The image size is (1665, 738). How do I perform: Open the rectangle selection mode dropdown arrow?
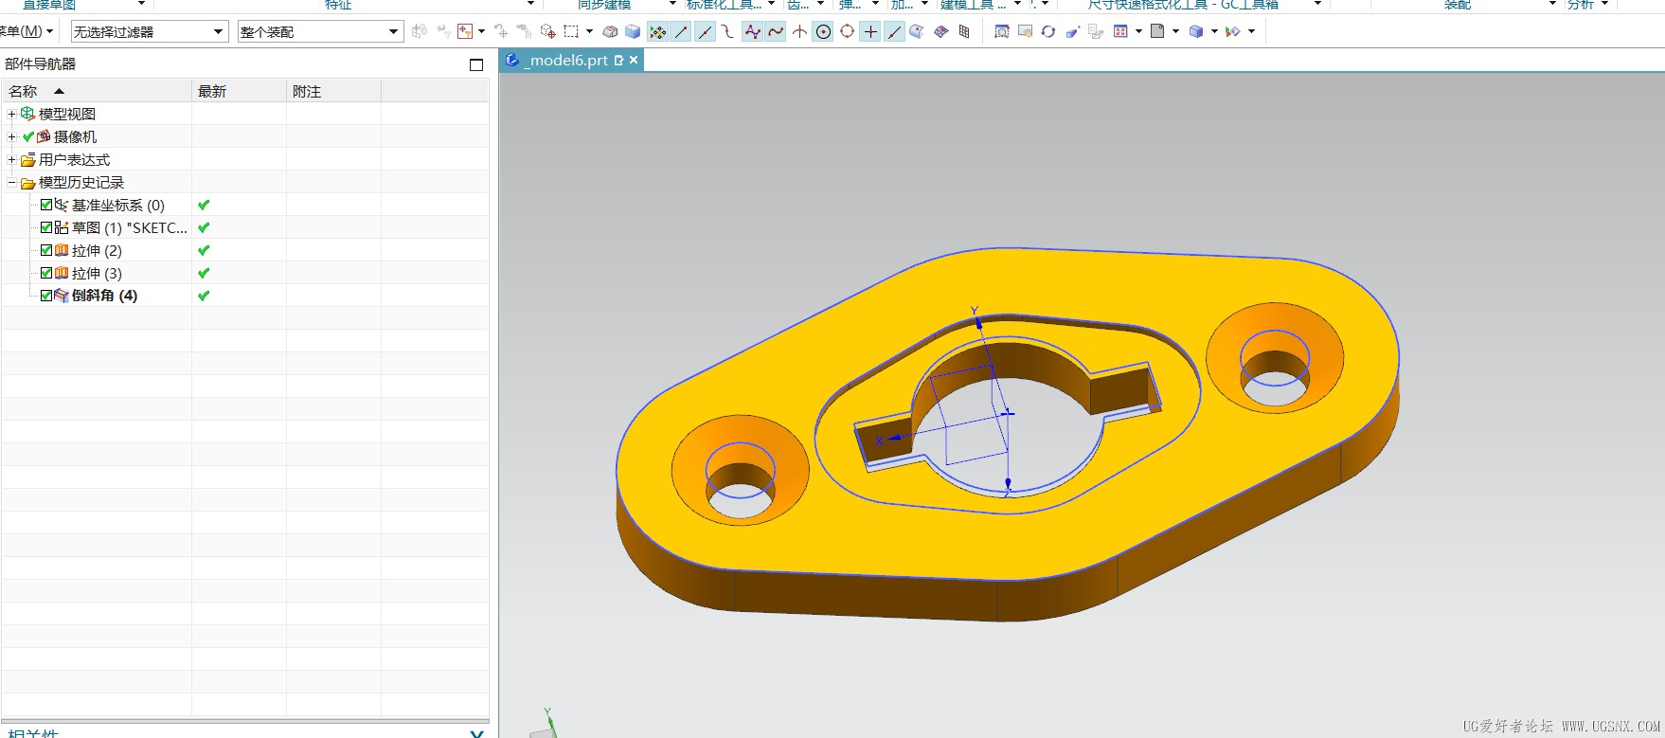click(589, 31)
